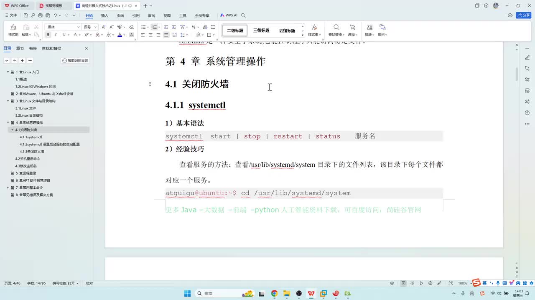Switch to the 插入 ribbon tab
Viewport: 535px width, 300px height.
pos(104,15)
